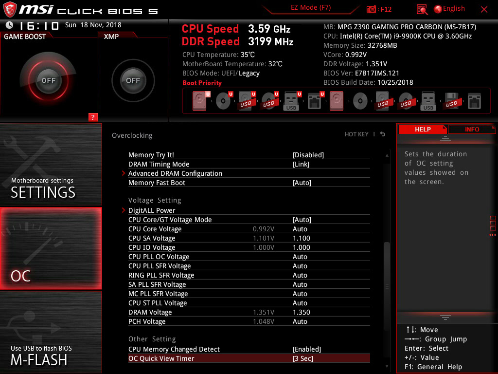Viewport: 498px width, 374px height.
Task: Toggle the XMP OFF button
Action: click(x=133, y=80)
